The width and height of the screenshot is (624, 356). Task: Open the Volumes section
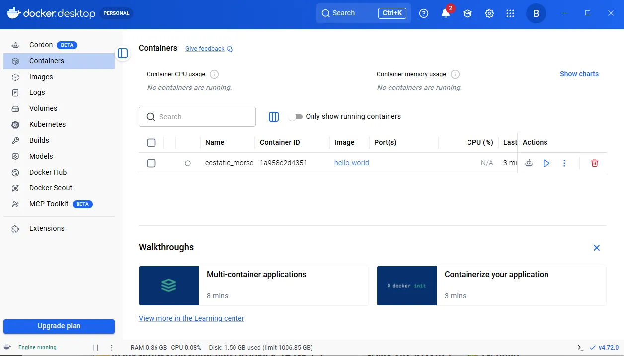click(x=59, y=108)
